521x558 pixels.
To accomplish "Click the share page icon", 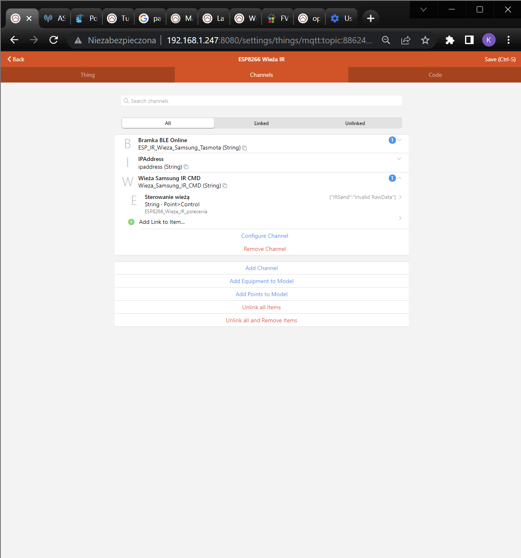I will point(405,40).
